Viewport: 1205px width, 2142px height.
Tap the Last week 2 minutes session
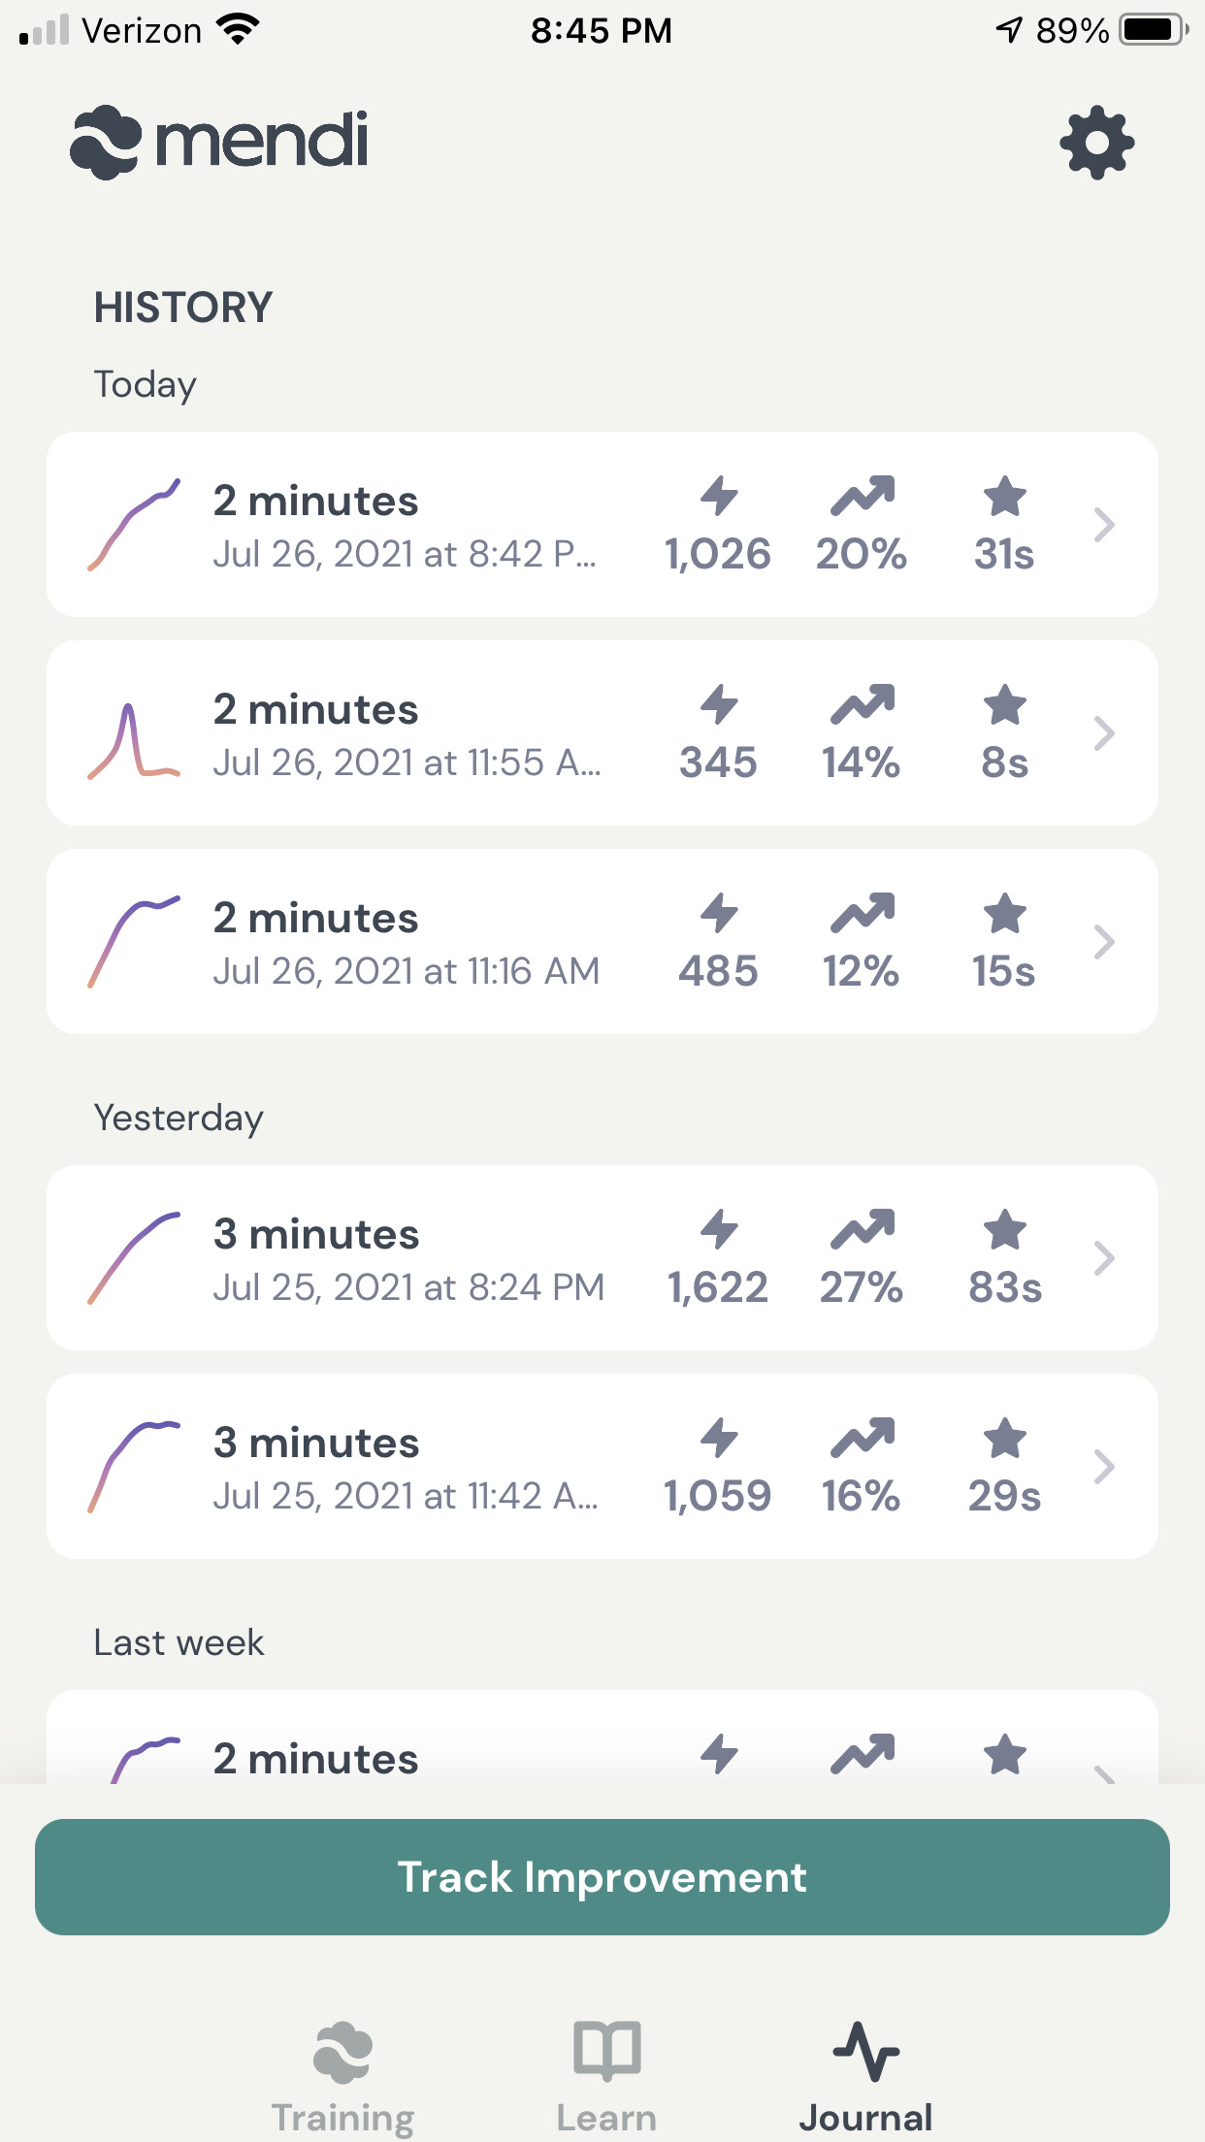tap(407, 1746)
